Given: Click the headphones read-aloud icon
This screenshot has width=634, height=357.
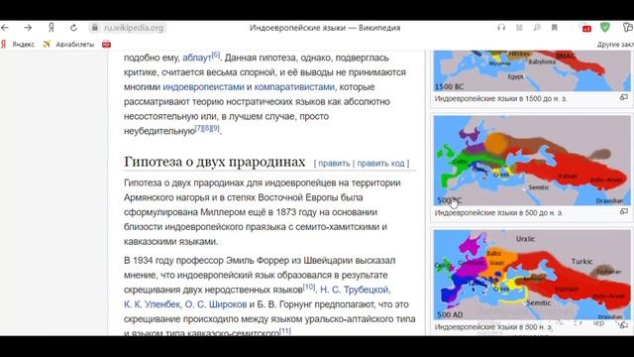Looking at the screenshot, I should tap(501, 28).
